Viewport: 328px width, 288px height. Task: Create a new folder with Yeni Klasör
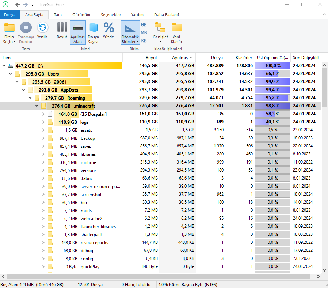pos(176,33)
